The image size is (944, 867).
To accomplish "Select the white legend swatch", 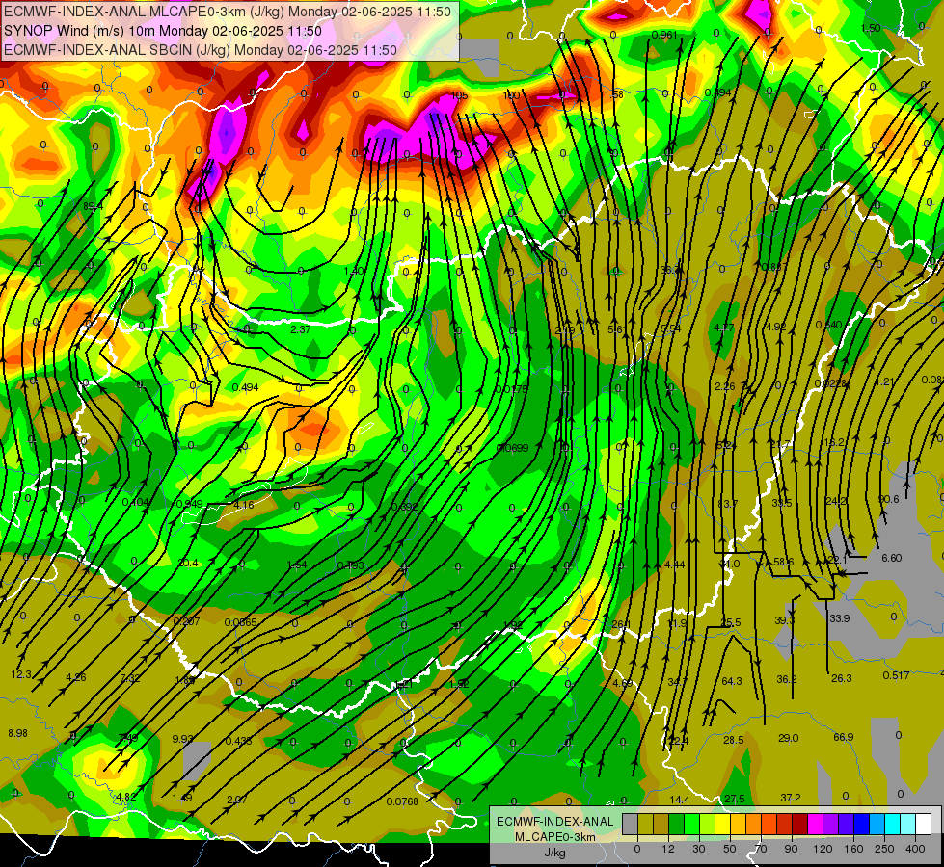I will (924, 824).
